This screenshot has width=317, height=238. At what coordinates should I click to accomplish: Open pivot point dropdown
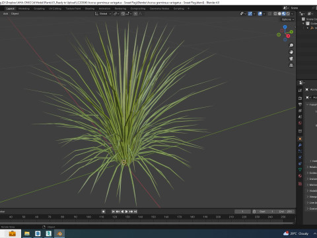point(116,14)
